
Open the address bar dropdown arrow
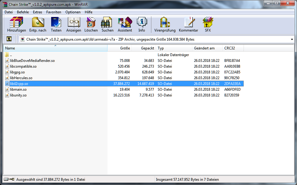(x=292, y=39)
